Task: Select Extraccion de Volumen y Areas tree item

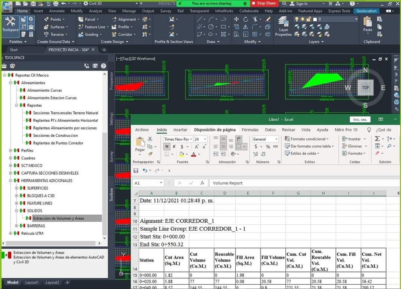Action: [x=59, y=218]
